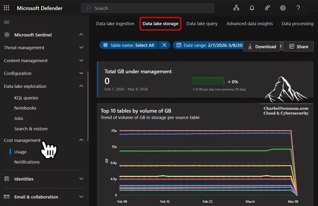Click the 'Feb 15' axis label
Image resolution: width=318 pixels, height=206 pixels.
pyautogui.click(x=165, y=201)
